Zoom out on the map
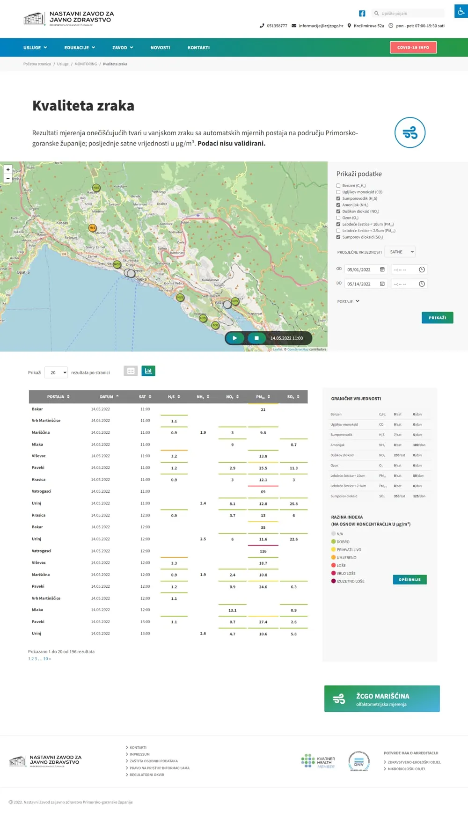 pyautogui.click(x=8, y=178)
